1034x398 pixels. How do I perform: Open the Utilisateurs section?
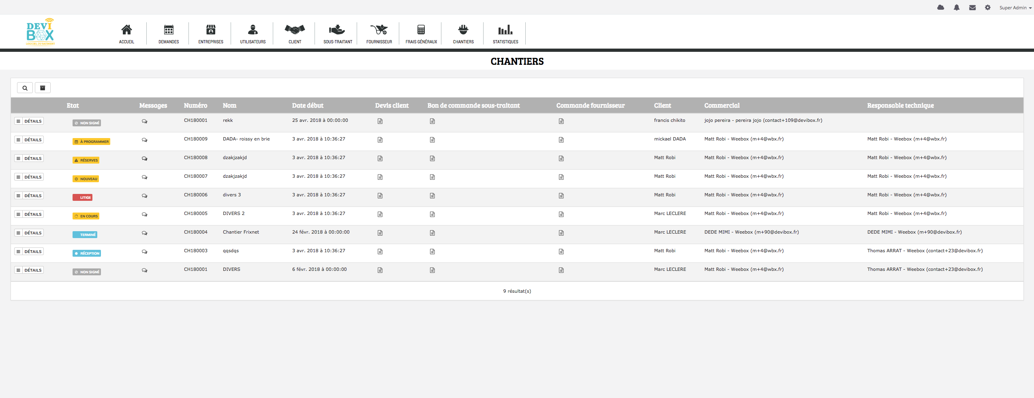coord(253,34)
